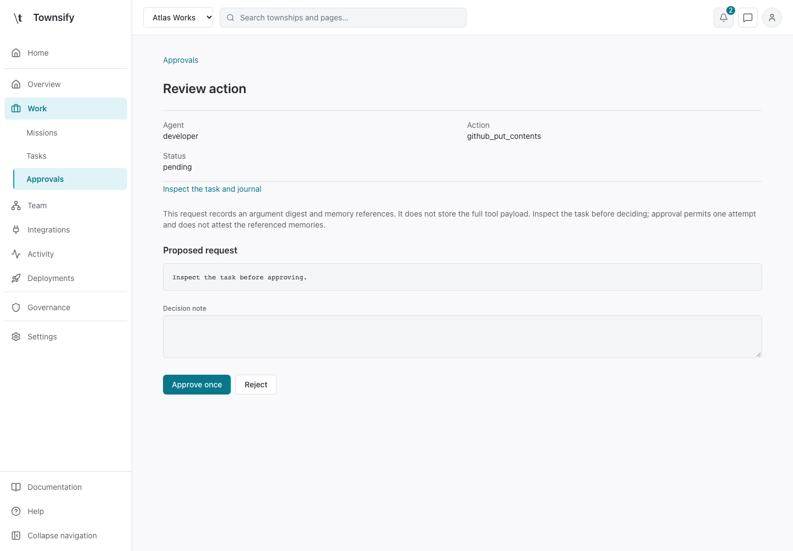The height and width of the screenshot is (551, 793).
Task: Click the Integrations plug icon
Action: (x=16, y=230)
